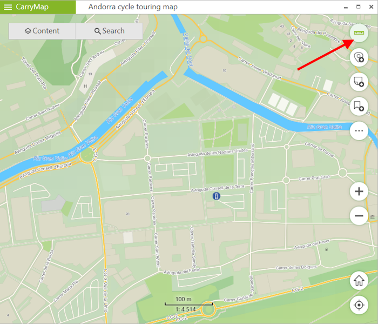Image resolution: width=378 pixels, height=324 pixels.
Task: Open the Search panel
Action: click(x=110, y=31)
